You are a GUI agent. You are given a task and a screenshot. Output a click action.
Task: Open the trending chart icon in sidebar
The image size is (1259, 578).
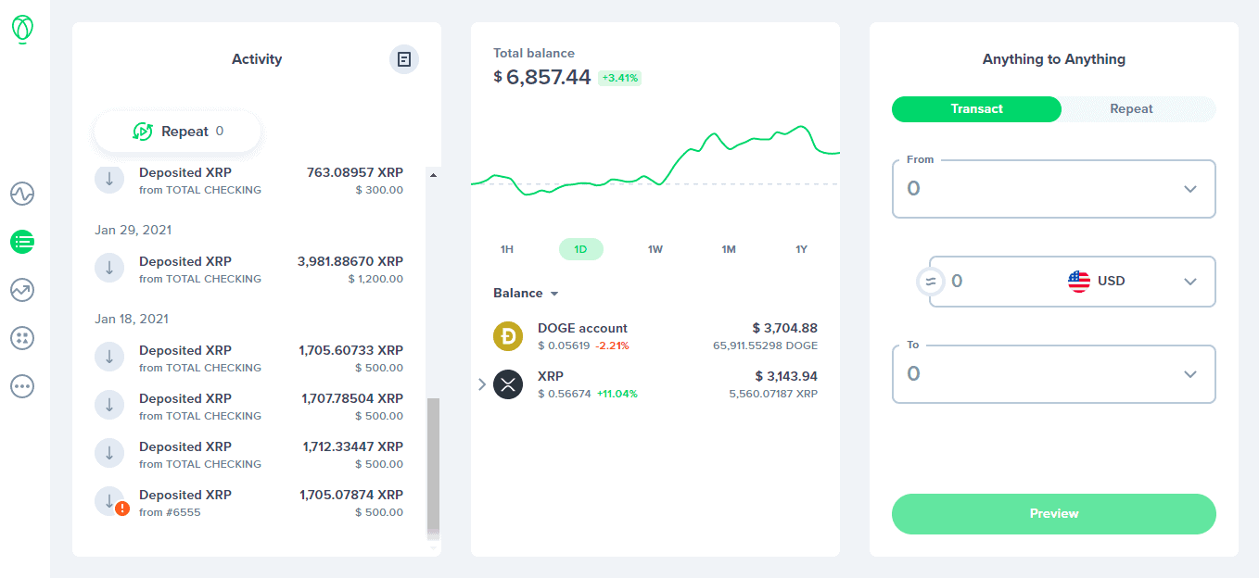[x=21, y=290]
